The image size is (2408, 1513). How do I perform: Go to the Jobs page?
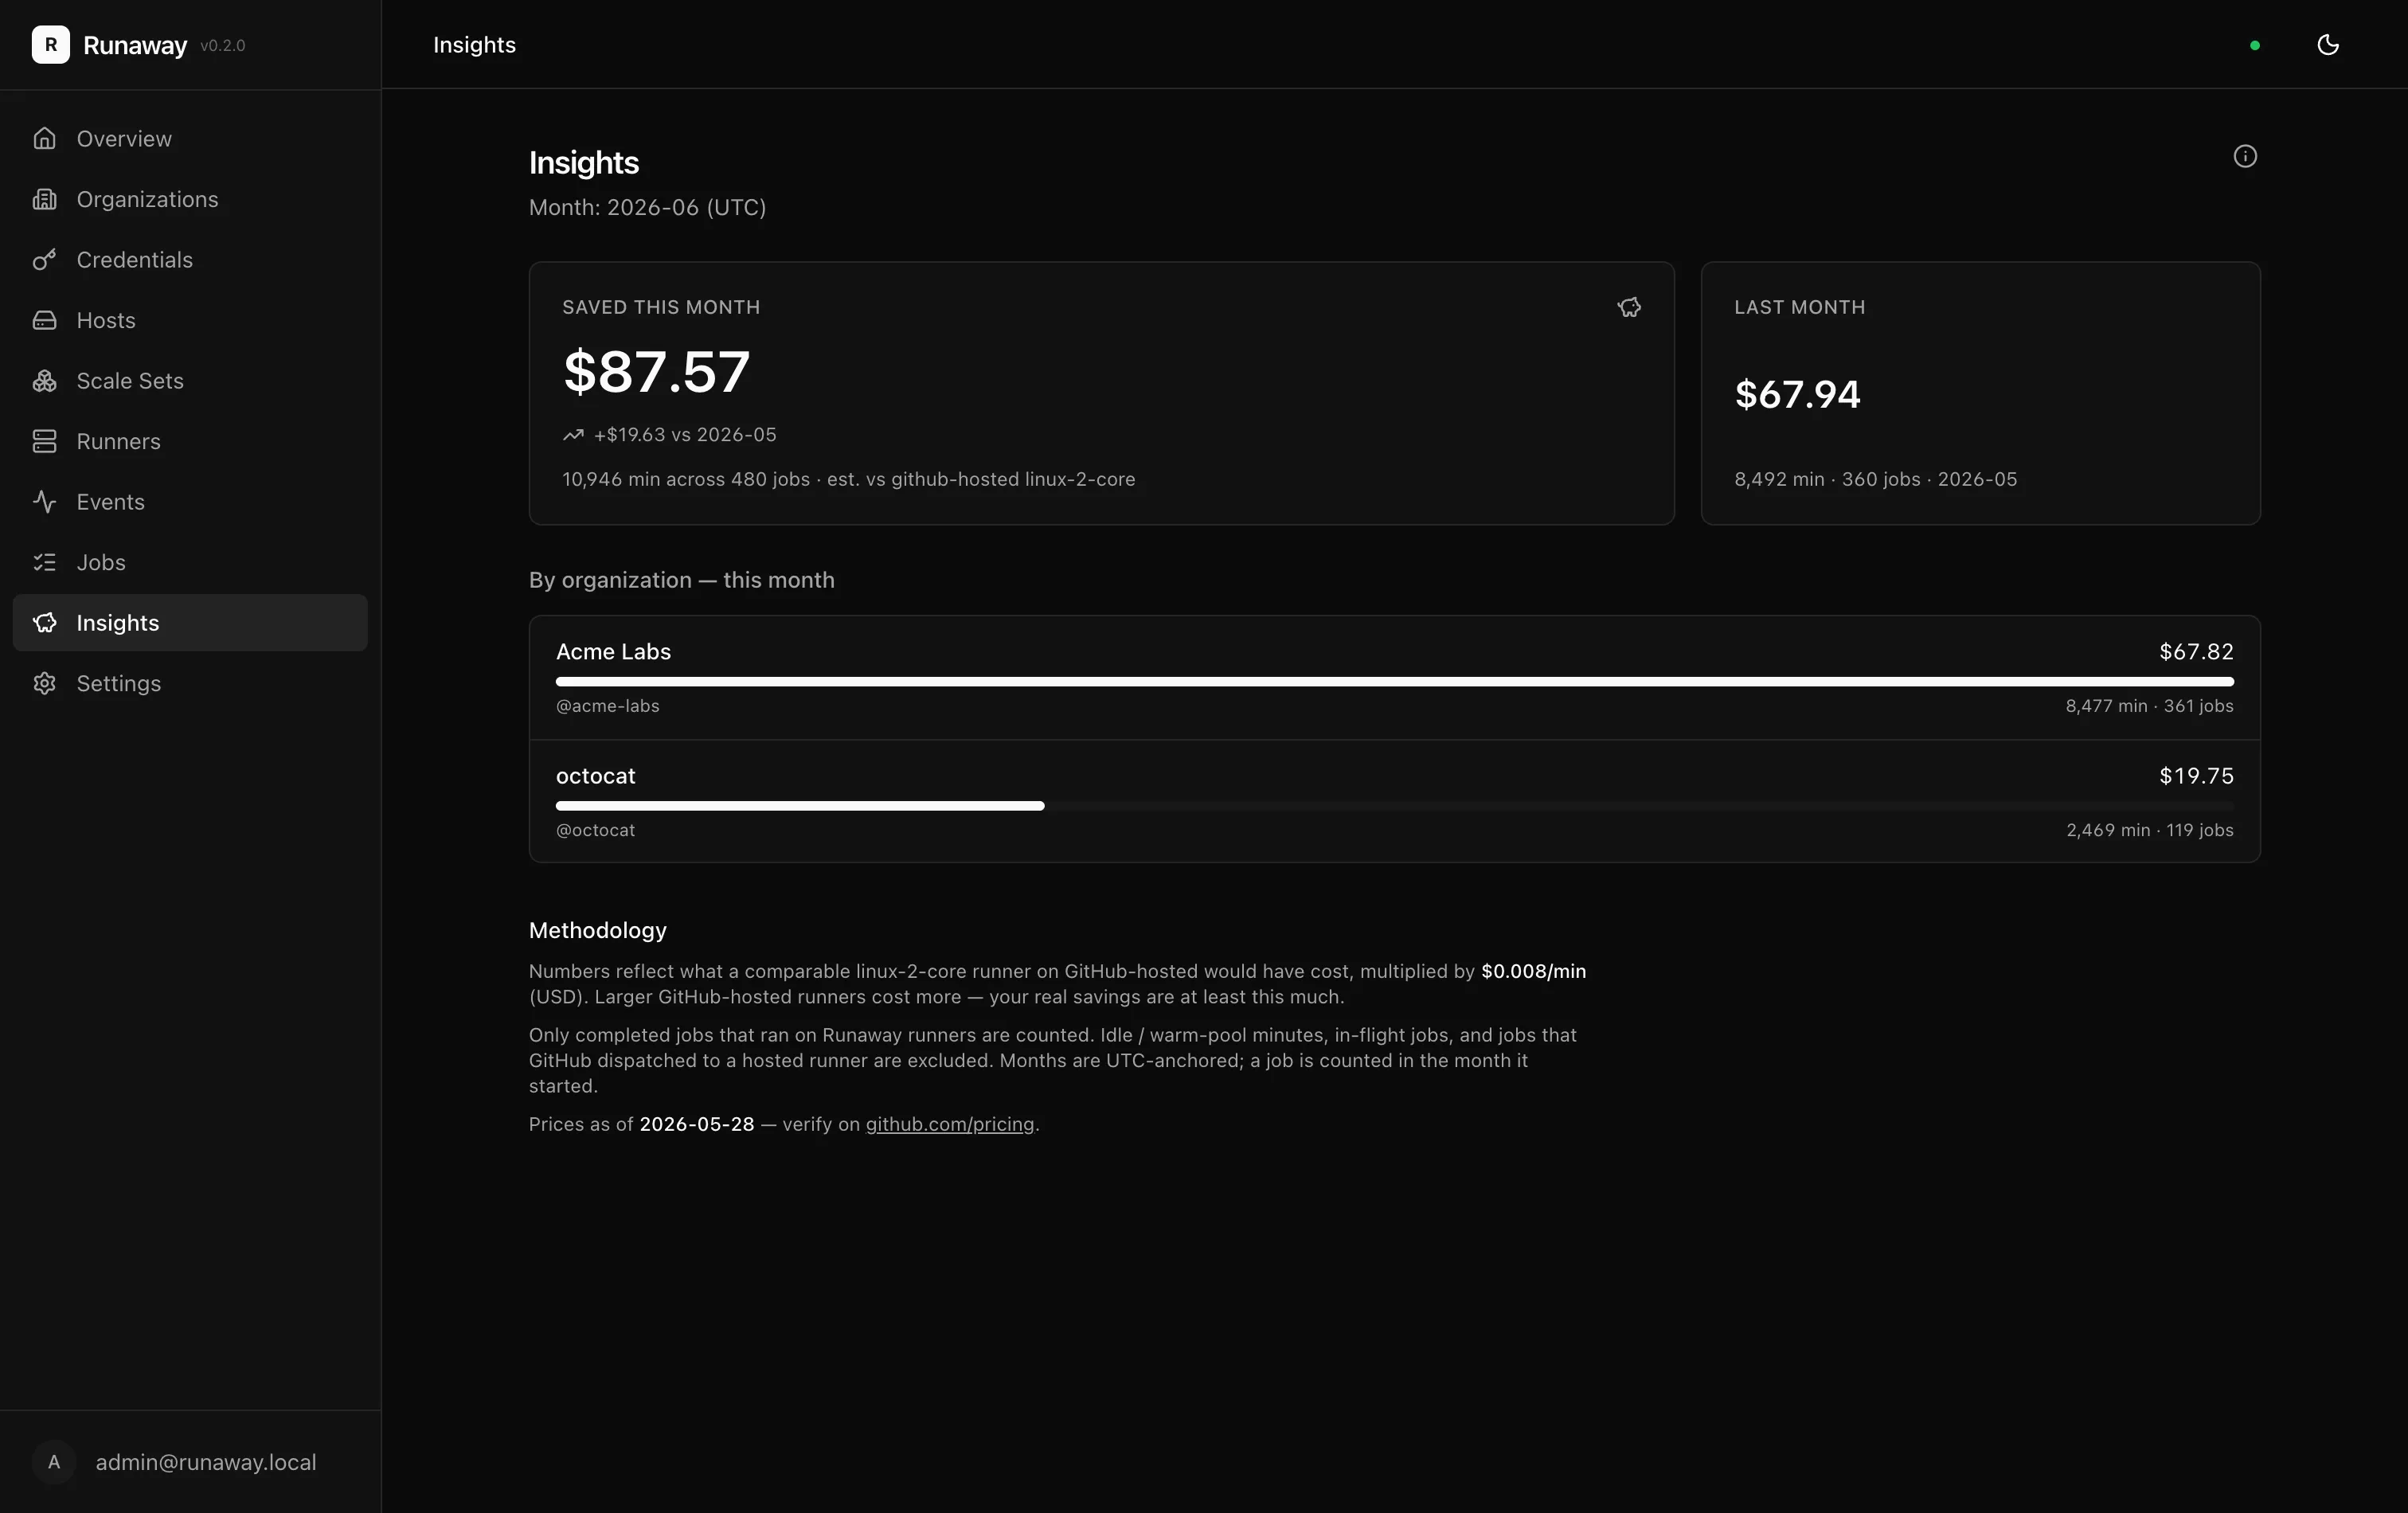click(x=190, y=562)
